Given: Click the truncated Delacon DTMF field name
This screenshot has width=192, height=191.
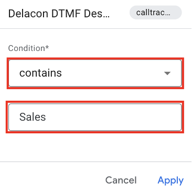Looking at the screenshot, I should click(x=59, y=14).
